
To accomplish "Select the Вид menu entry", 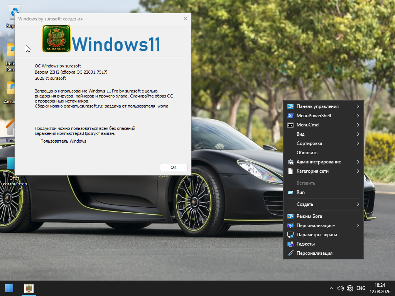I will (324, 134).
